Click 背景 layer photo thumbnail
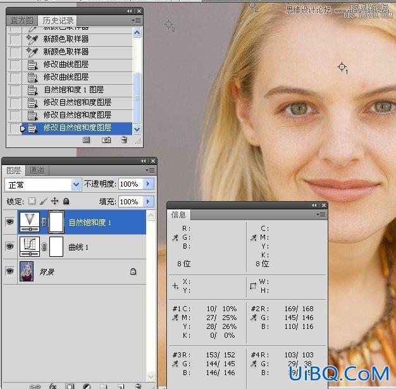The width and height of the screenshot is (396, 389). point(27,271)
